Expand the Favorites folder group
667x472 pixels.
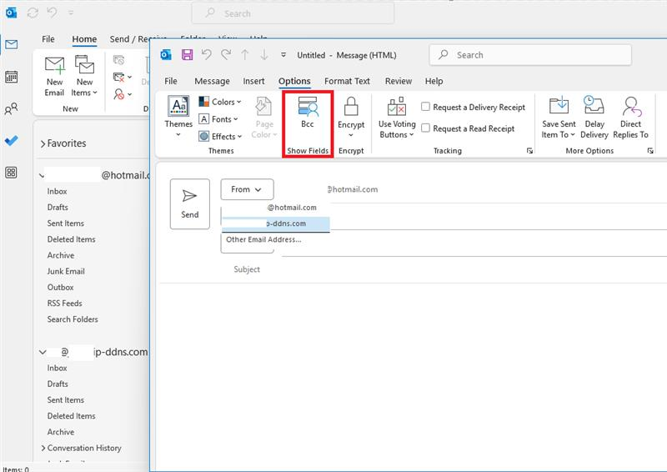click(43, 144)
